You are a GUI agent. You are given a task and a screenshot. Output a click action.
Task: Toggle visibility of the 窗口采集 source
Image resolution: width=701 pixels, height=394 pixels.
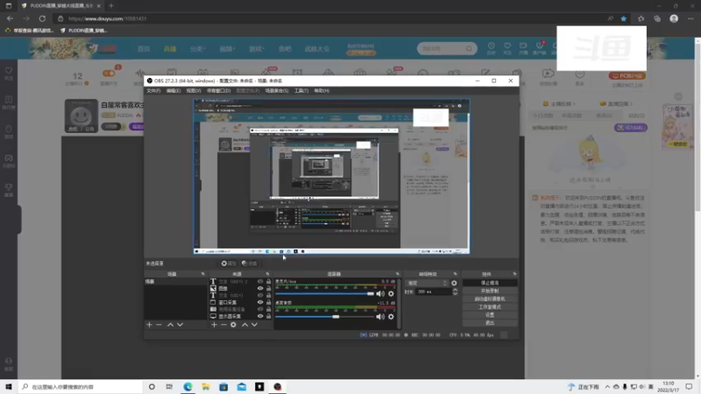click(x=260, y=302)
